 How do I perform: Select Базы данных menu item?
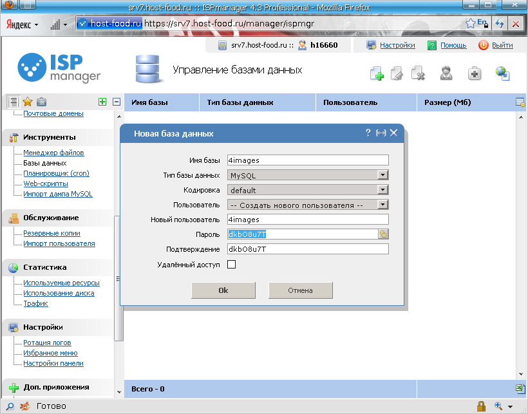45,163
